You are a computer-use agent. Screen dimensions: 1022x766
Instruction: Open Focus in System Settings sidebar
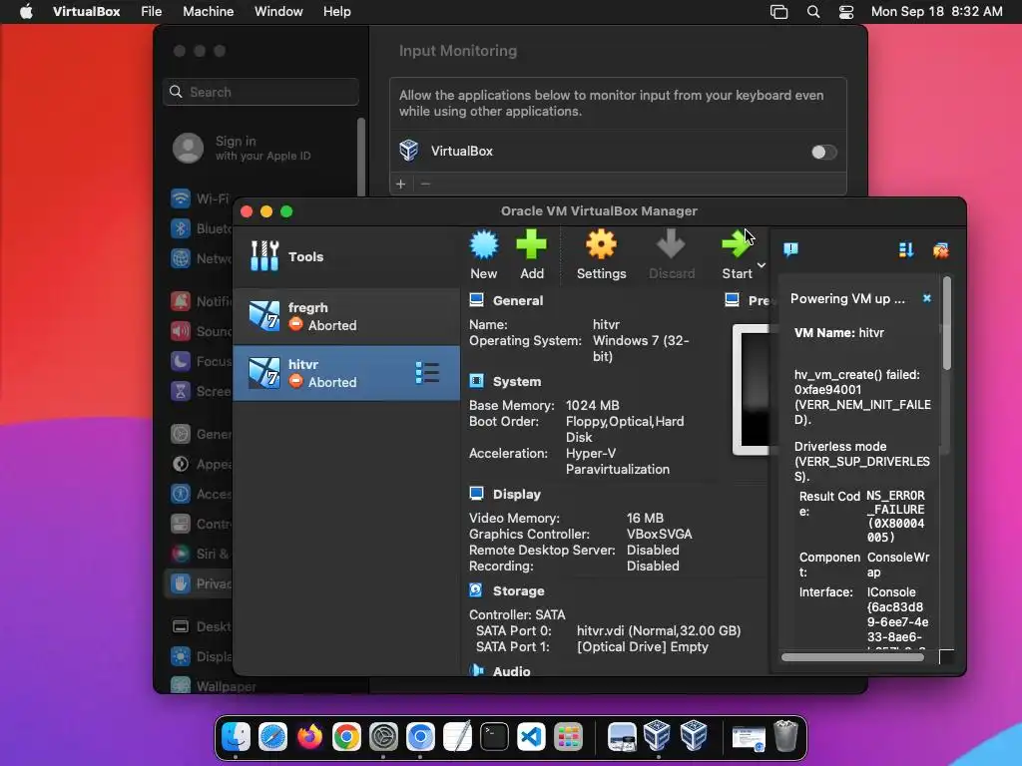pyautogui.click(x=201, y=361)
